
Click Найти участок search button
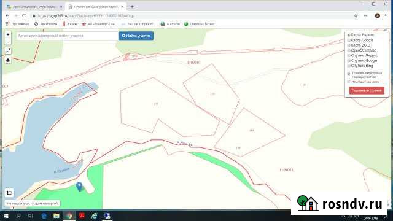(x=136, y=36)
